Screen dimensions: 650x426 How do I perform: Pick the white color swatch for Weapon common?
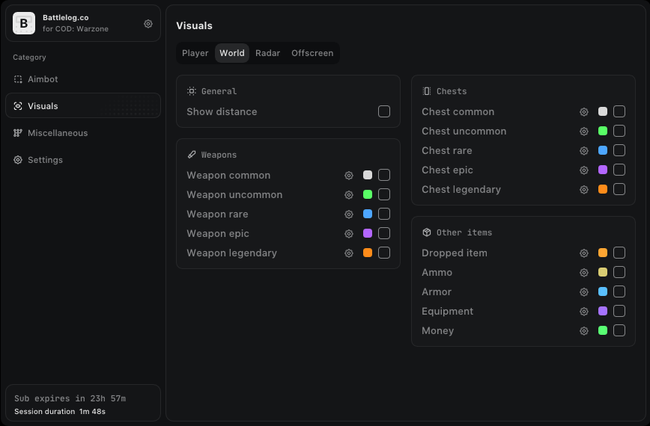point(368,175)
